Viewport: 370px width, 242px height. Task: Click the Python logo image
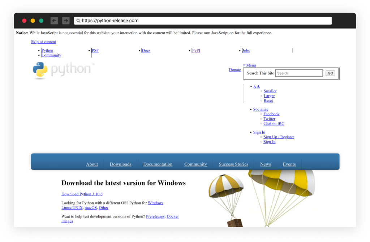(x=64, y=70)
